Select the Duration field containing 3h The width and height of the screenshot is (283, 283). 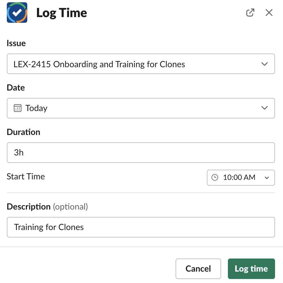[141, 153]
